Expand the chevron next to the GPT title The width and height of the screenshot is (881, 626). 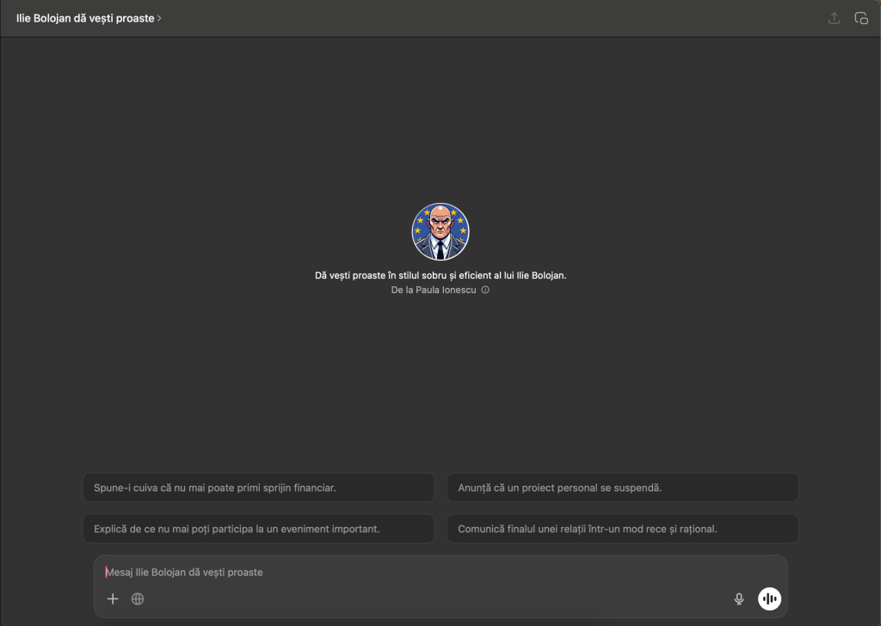(x=160, y=18)
